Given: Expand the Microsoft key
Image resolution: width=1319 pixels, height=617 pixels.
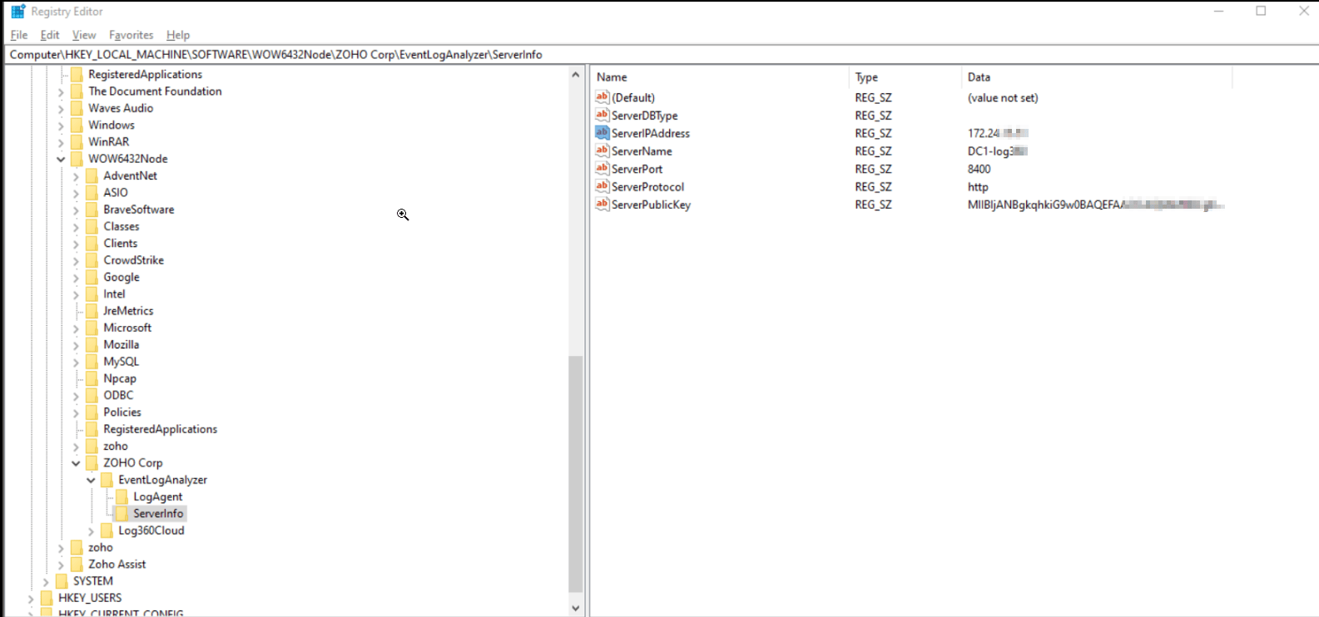Looking at the screenshot, I should [x=76, y=328].
